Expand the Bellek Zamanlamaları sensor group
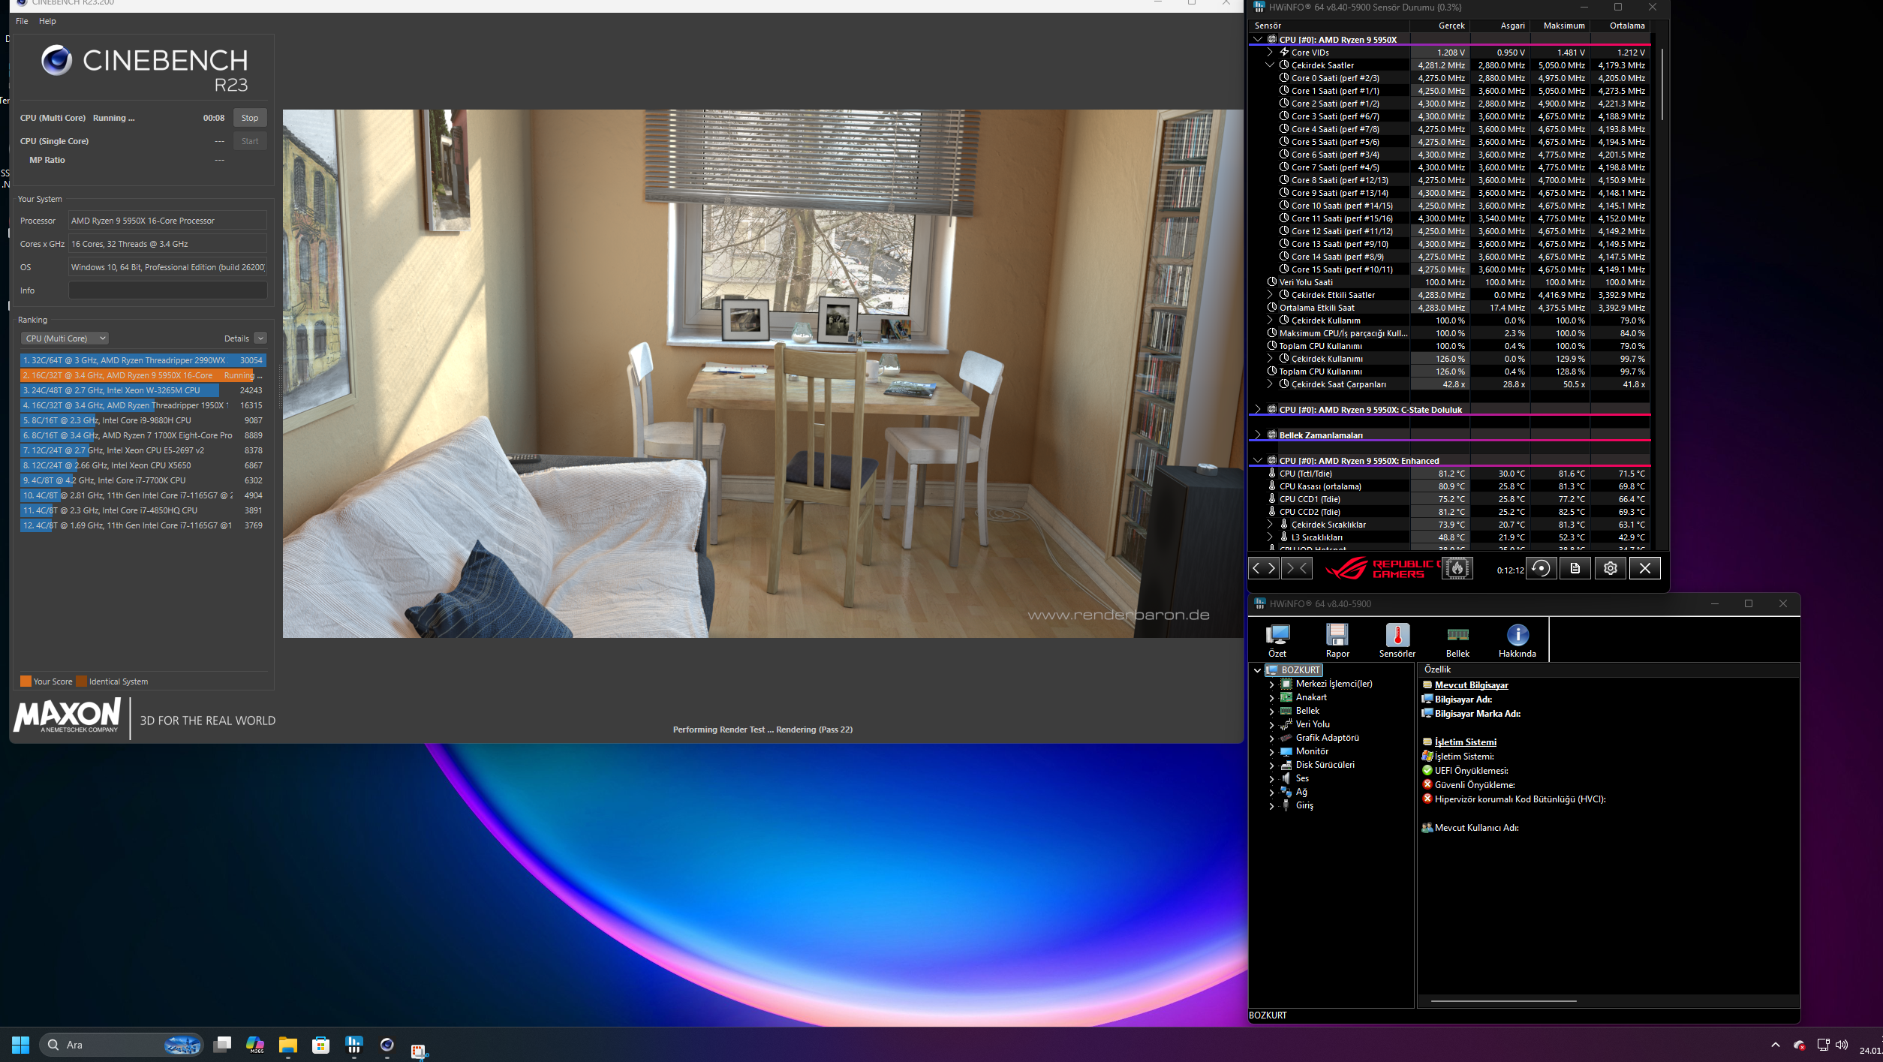The image size is (1883, 1062). coord(1258,435)
